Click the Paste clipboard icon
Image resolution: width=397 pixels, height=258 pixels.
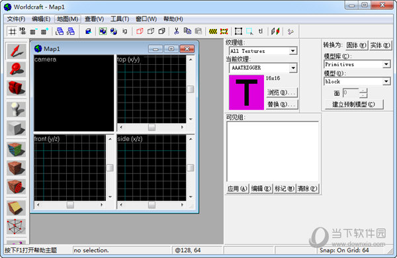tap(198, 31)
